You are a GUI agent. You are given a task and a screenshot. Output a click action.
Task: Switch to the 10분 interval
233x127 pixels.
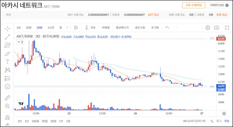[29, 28]
